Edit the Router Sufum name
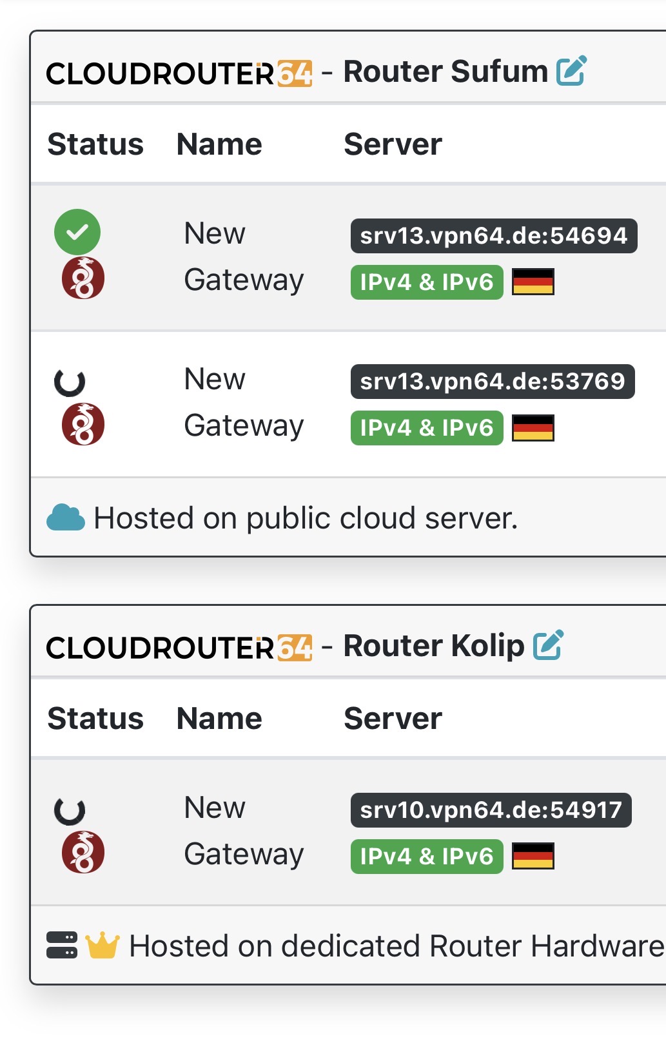The width and height of the screenshot is (666, 1039). (x=571, y=71)
